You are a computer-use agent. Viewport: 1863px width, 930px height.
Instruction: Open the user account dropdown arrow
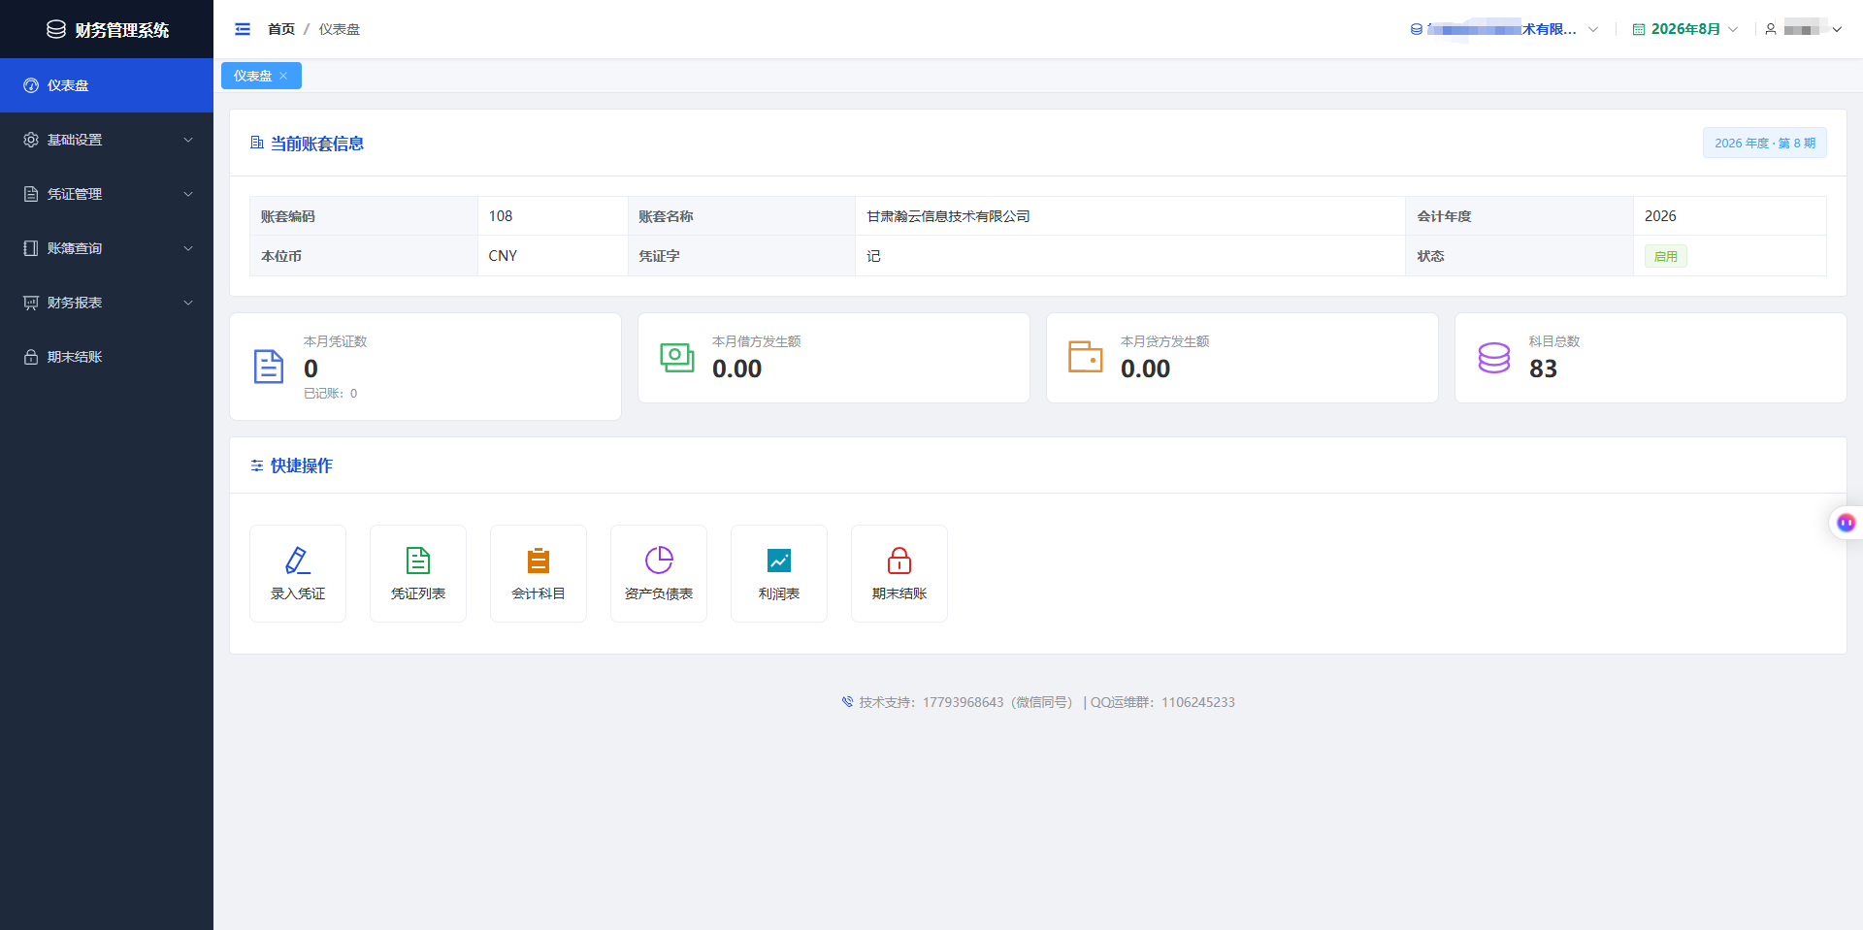point(1837,29)
